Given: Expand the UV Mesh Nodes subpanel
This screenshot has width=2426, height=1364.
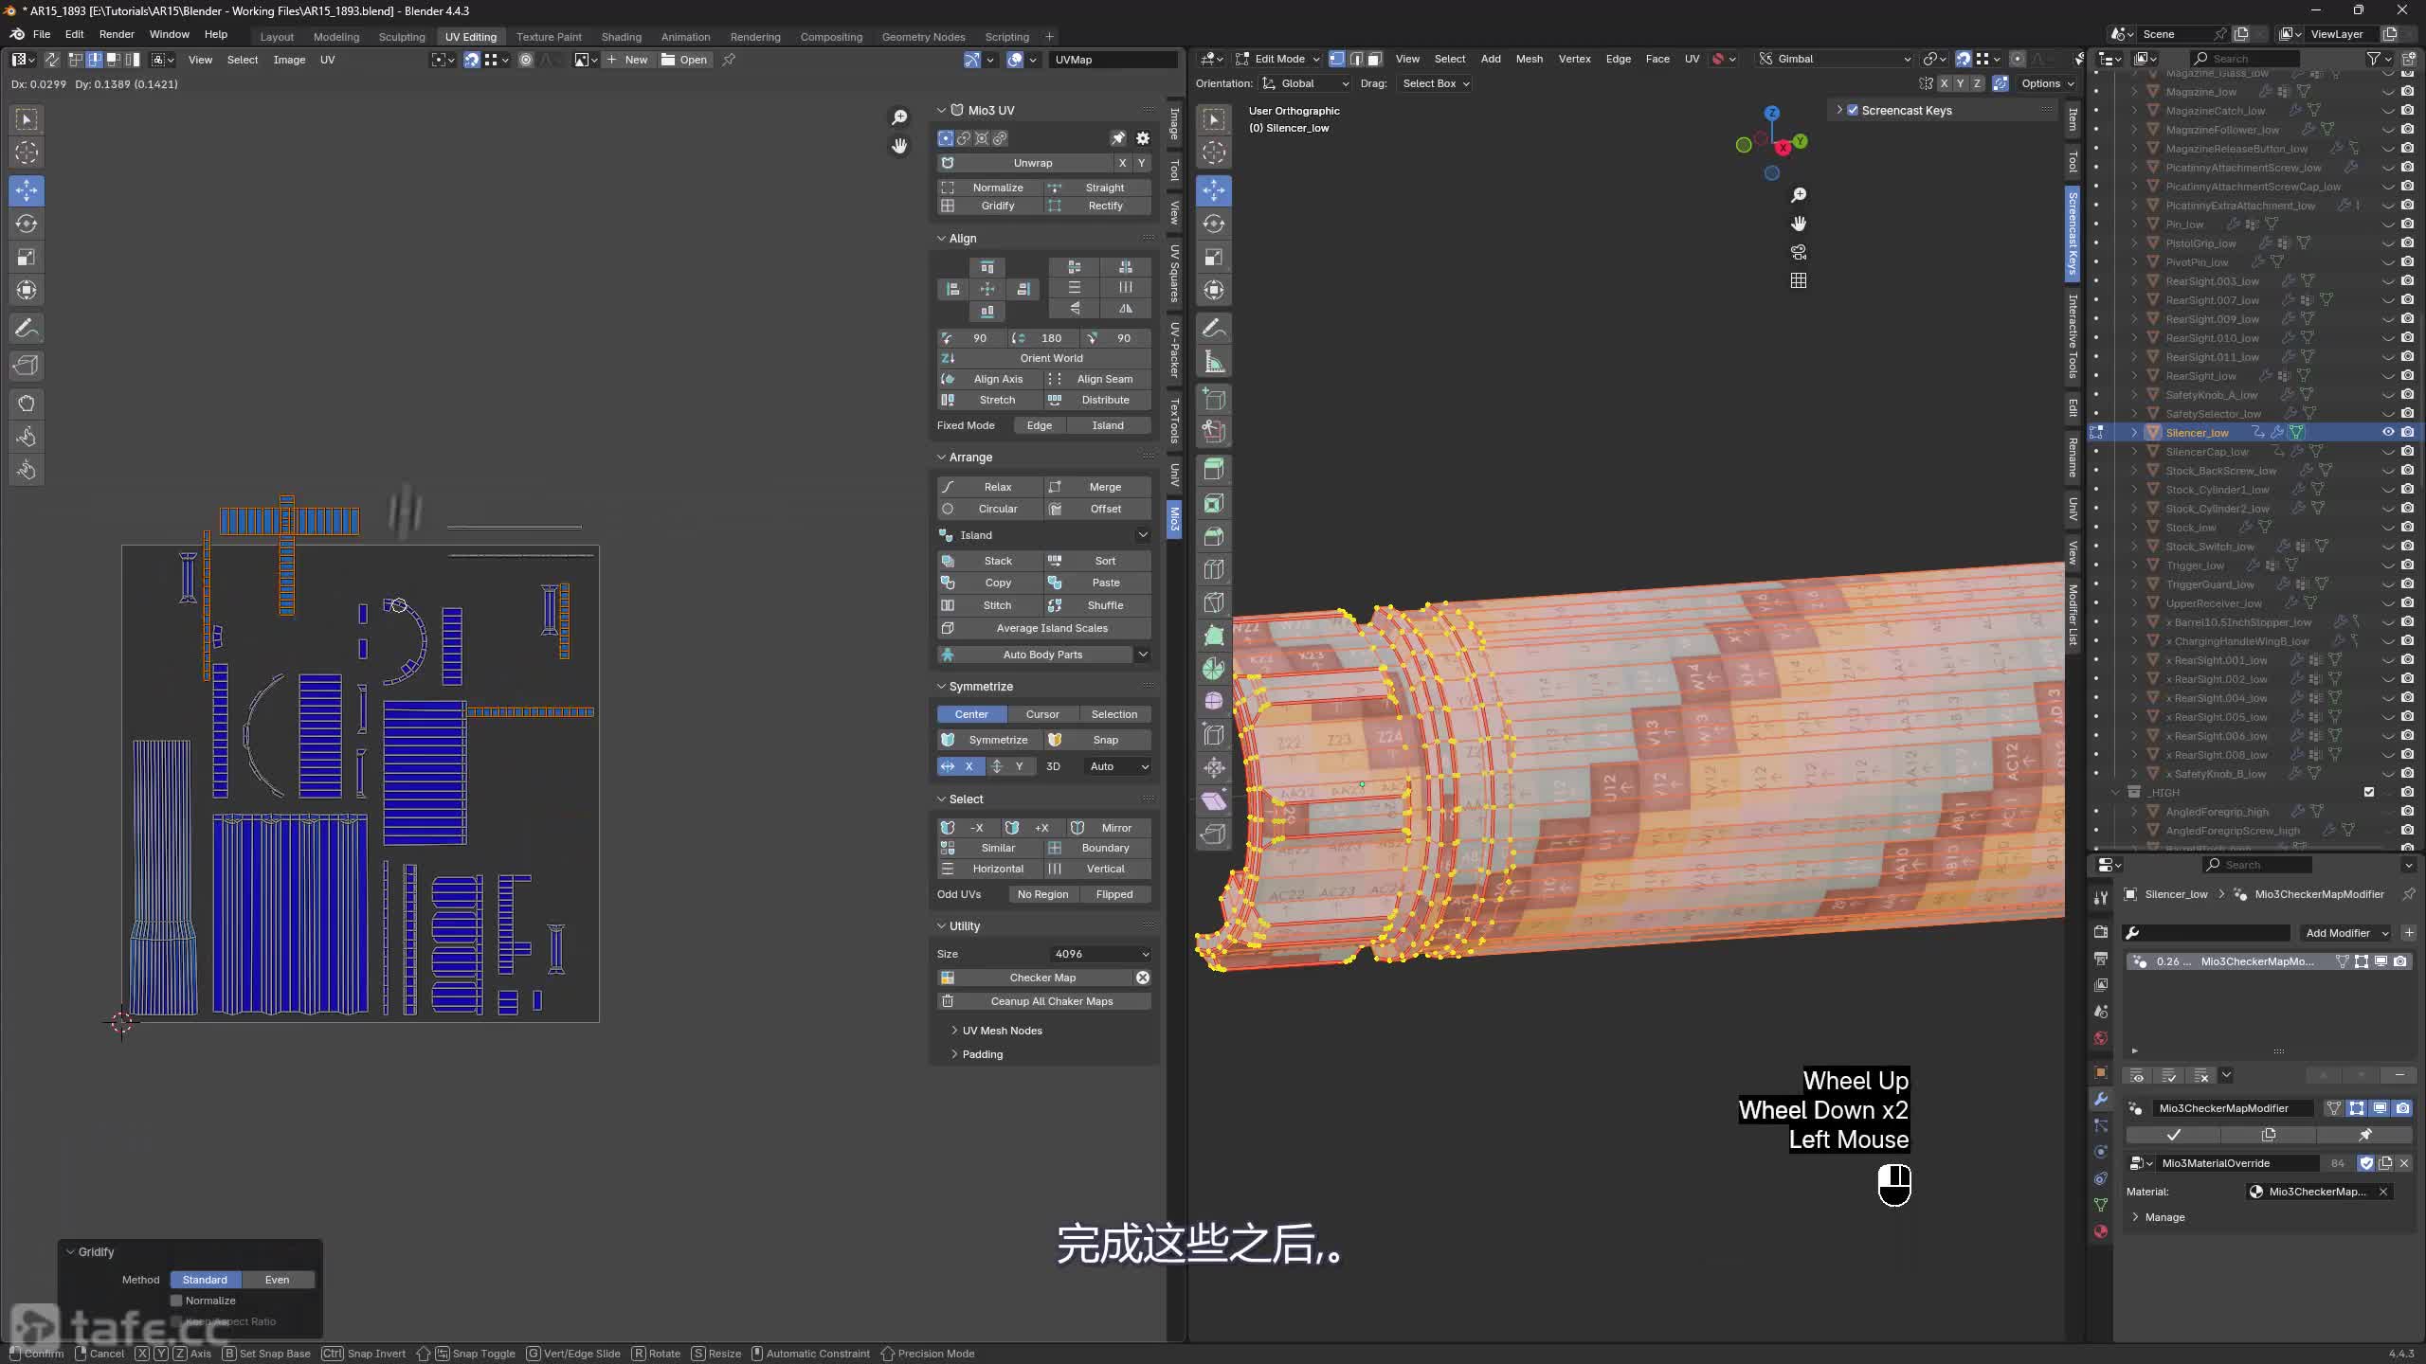Looking at the screenshot, I should 1002,1031.
